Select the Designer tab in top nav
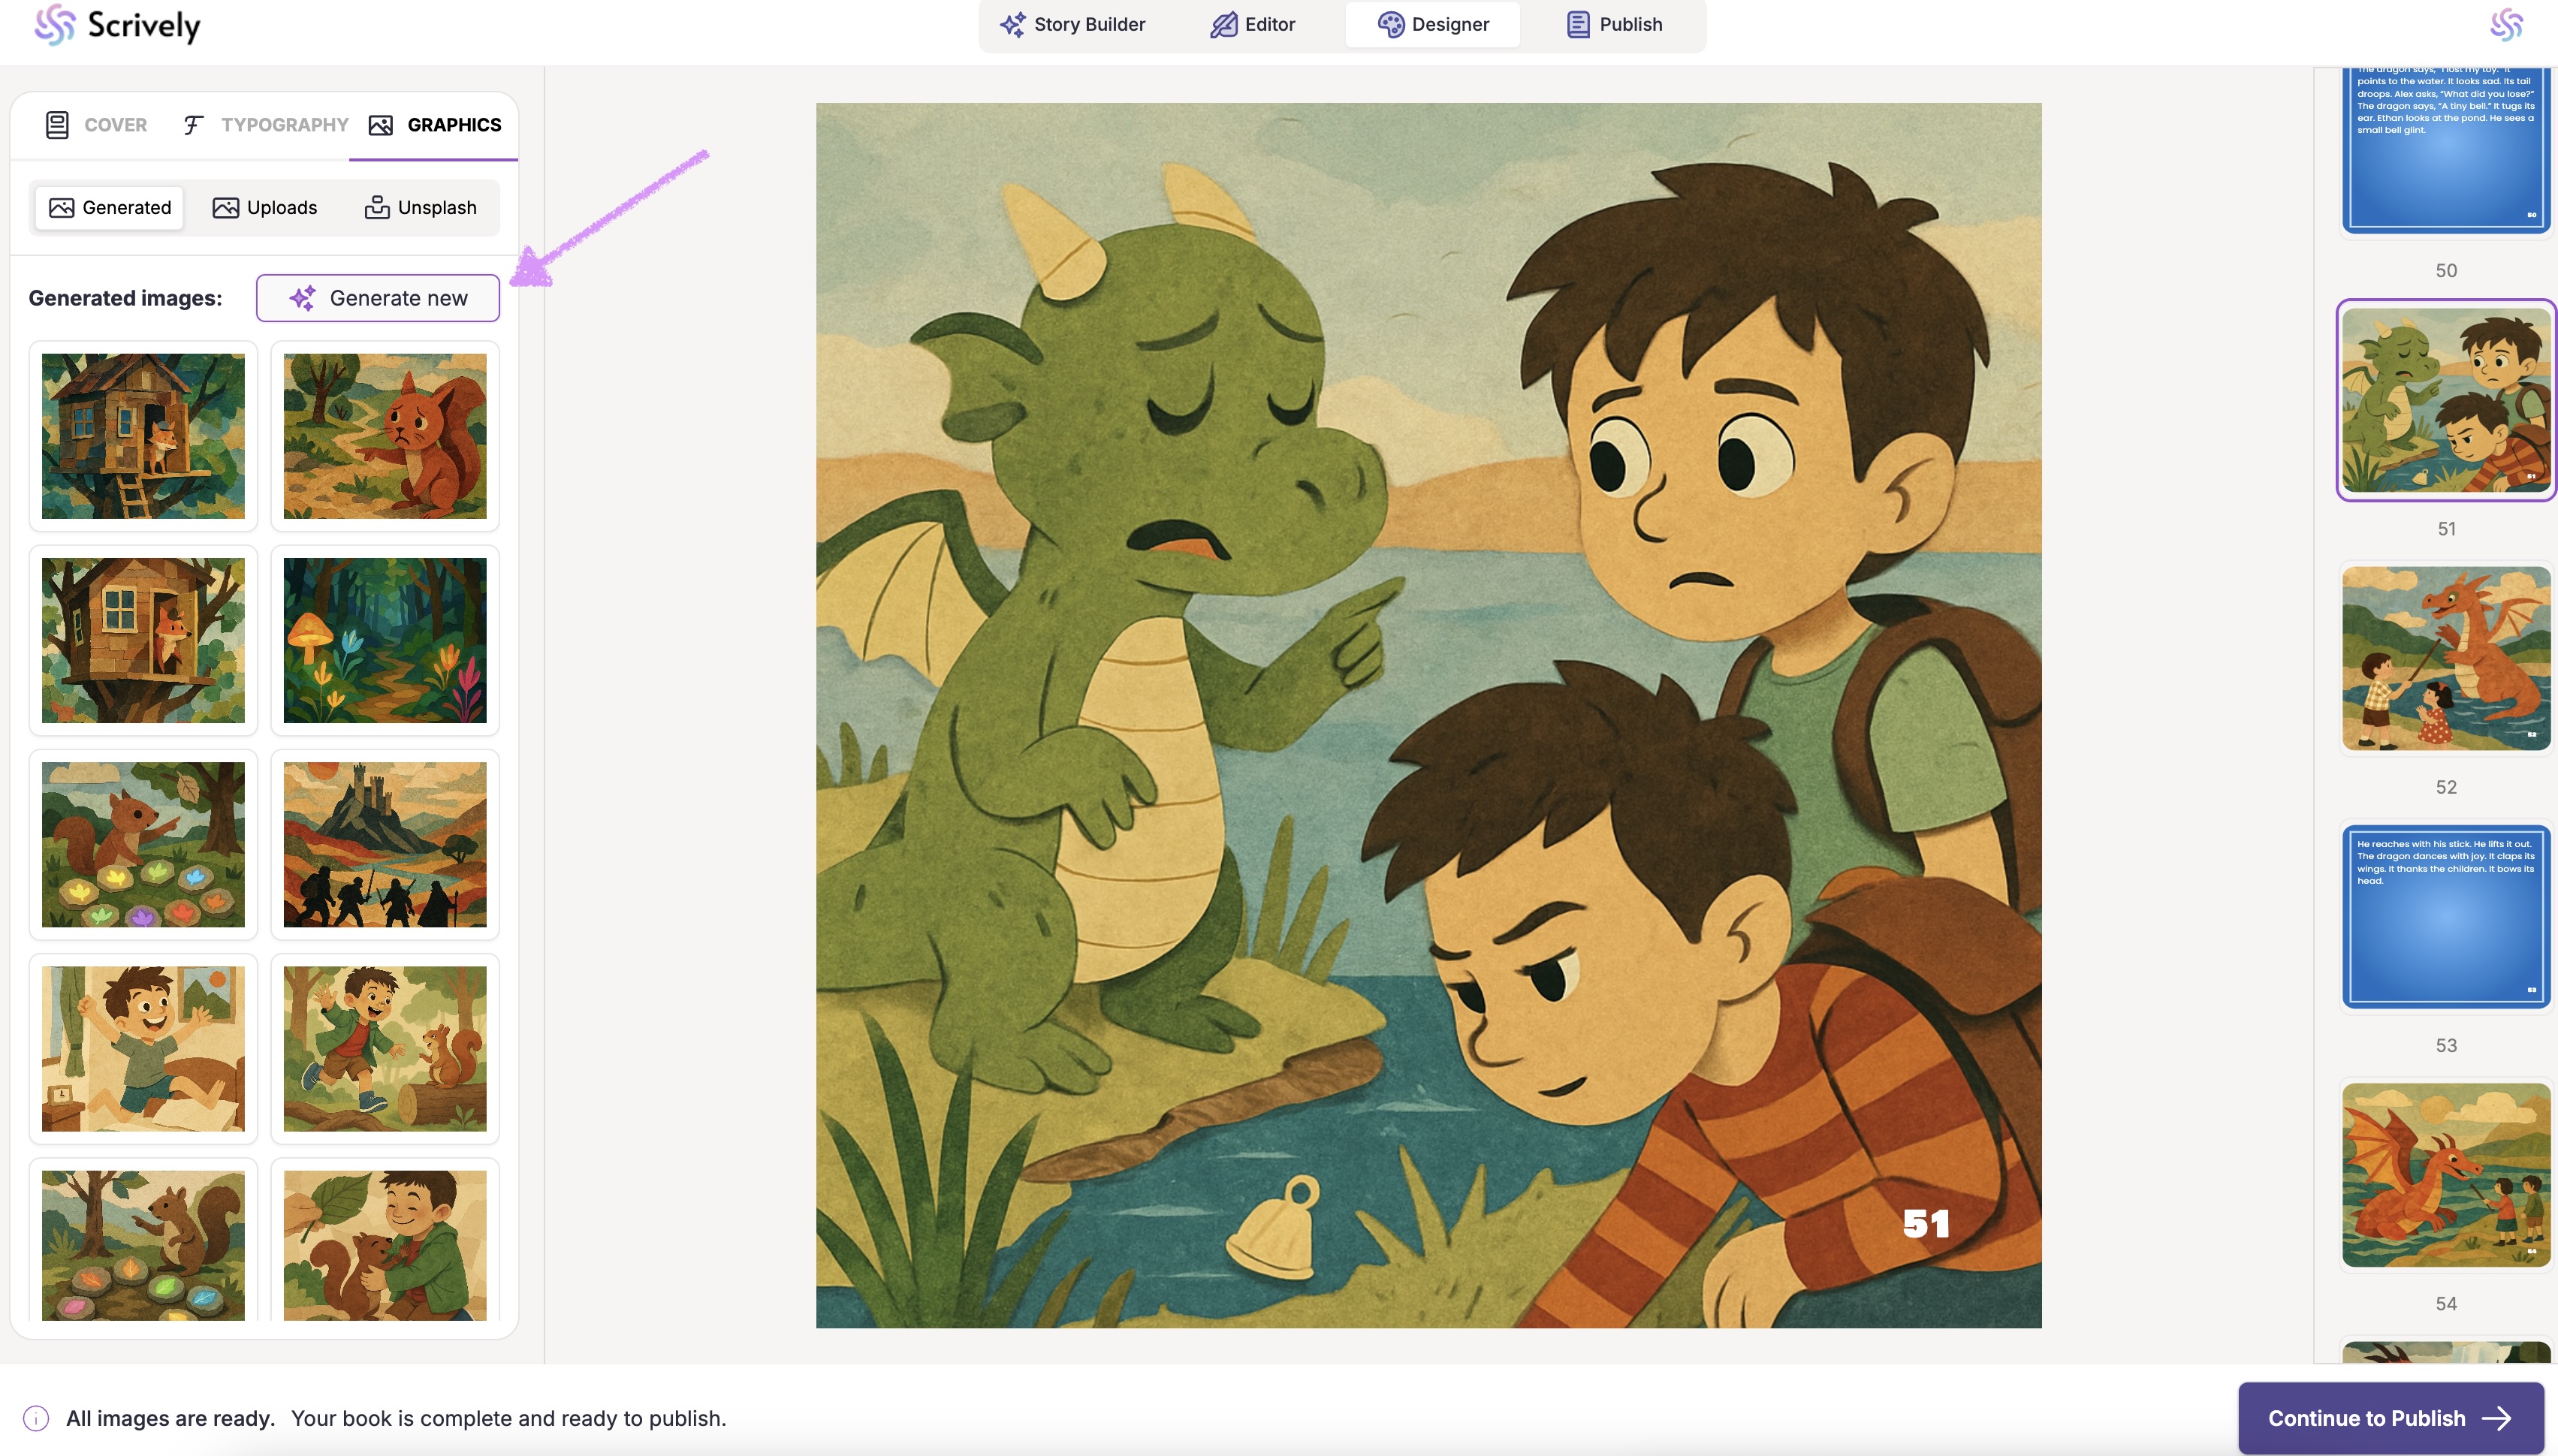 coord(1433,25)
